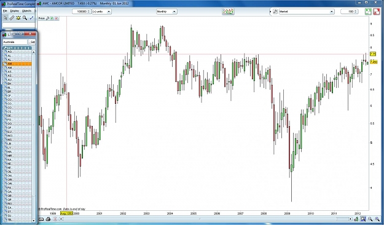Open Price settings wrench icon
Image resolution: width=384 pixels, height=225 pixels.
(48, 18)
